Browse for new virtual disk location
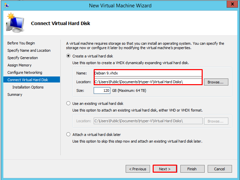Image resolution: width=240 pixels, height=180 pixels. click(216, 82)
